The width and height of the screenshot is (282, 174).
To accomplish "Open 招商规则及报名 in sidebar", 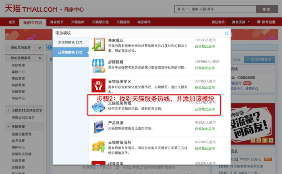I will (23, 118).
